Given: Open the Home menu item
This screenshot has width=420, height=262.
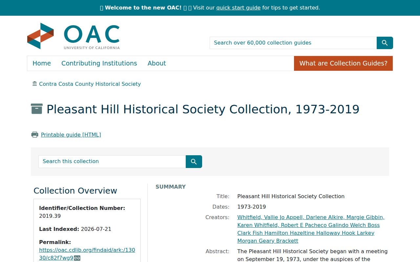Looking at the screenshot, I should click(x=42, y=63).
